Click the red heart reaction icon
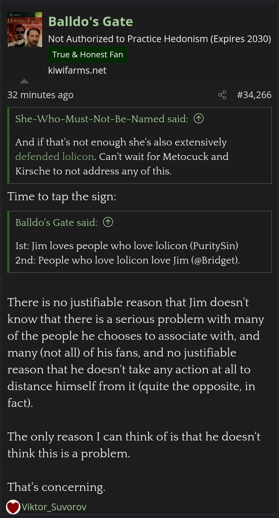279x518 pixels. (x=13, y=507)
